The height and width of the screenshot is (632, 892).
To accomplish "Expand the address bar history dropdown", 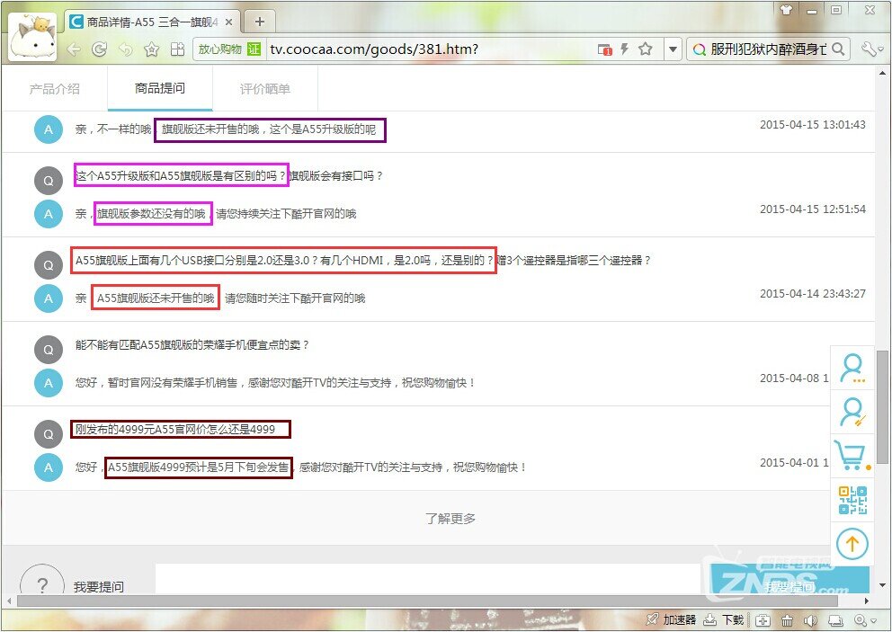I will click(673, 49).
